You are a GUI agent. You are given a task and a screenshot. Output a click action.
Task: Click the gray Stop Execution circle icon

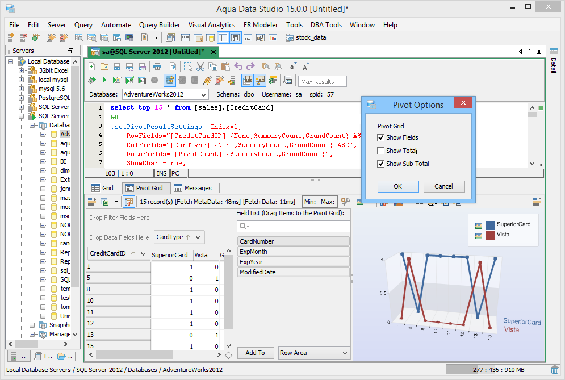[x=154, y=80]
